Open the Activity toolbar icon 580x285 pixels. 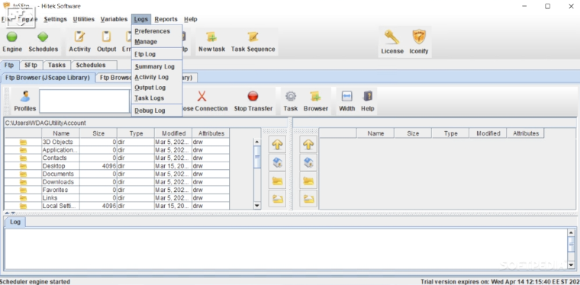click(x=79, y=37)
